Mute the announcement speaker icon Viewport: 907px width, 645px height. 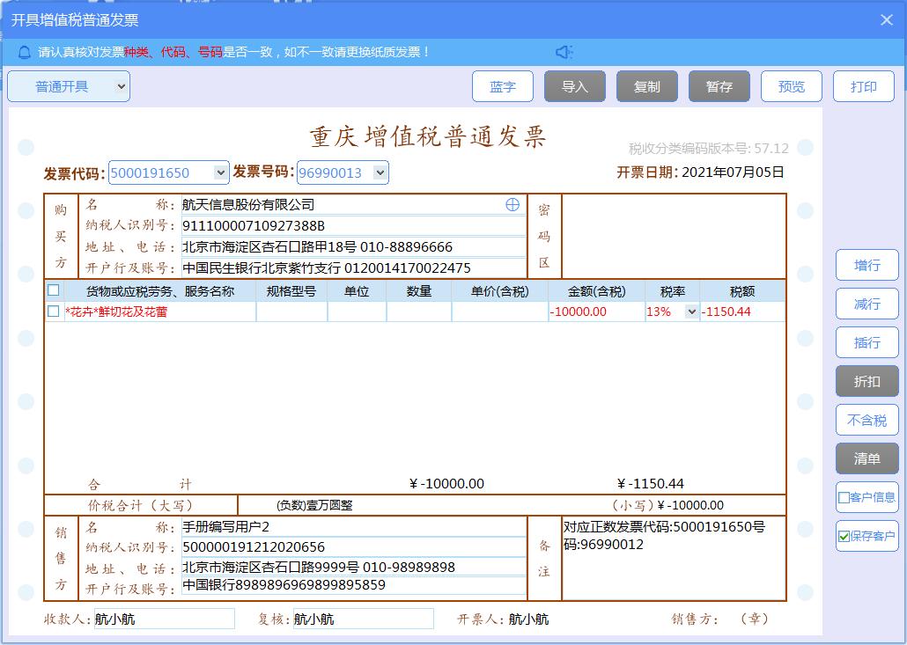(564, 52)
